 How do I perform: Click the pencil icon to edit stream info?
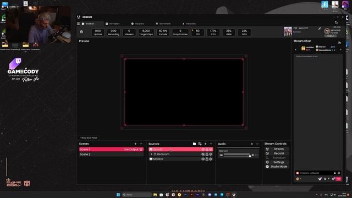[x=320, y=29]
